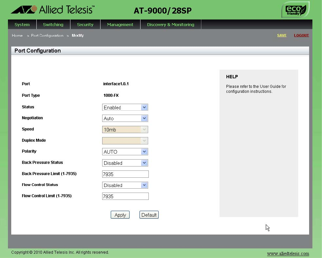Click the 1000-FX port type value
322x258 pixels.
tap(111, 95)
